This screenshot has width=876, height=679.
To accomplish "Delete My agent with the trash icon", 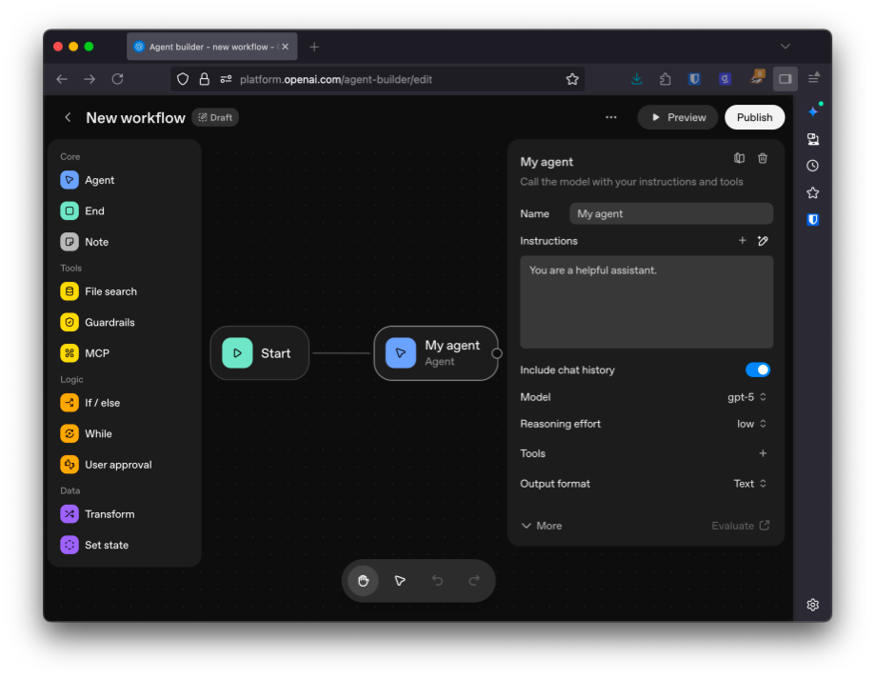I will coord(762,160).
